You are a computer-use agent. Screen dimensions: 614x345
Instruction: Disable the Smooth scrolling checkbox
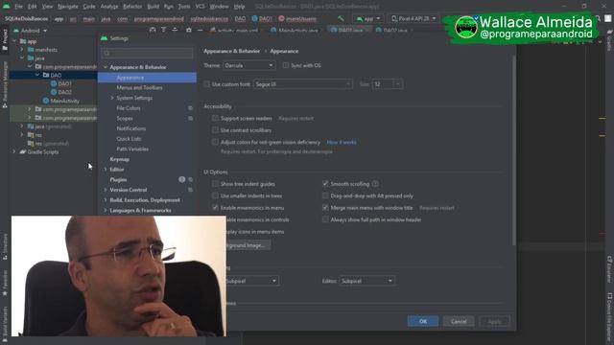(325, 183)
